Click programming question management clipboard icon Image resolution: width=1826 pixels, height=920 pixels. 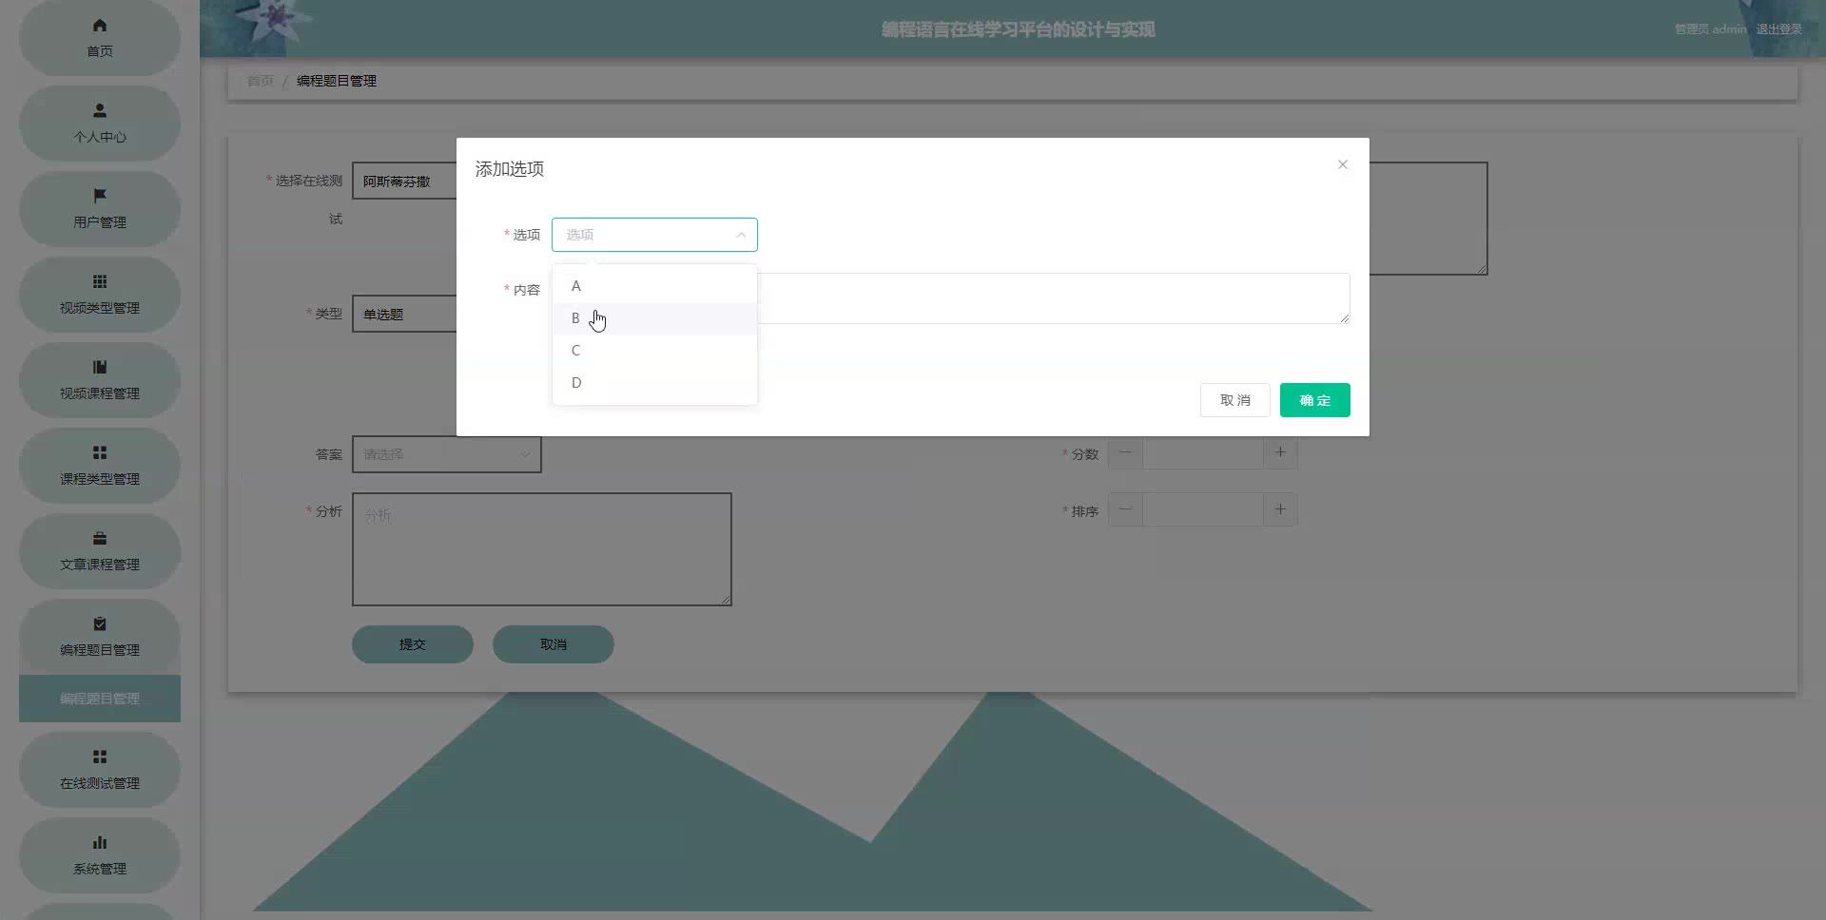(x=100, y=623)
